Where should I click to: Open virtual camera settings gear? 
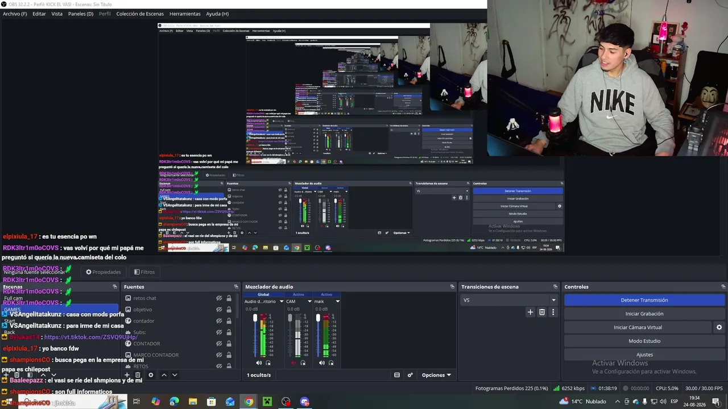coord(719,327)
